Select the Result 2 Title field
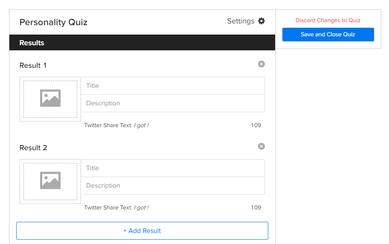 (x=173, y=168)
